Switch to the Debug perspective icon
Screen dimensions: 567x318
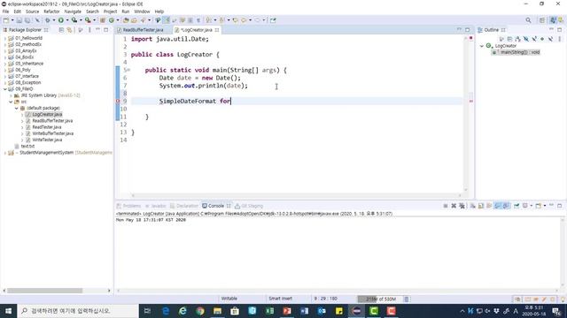click(x=561, y=20)
